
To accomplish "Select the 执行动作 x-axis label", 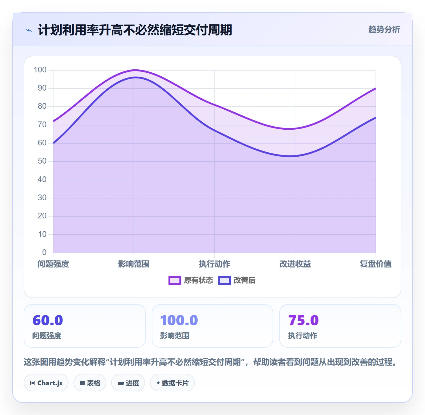I will 215,264.
